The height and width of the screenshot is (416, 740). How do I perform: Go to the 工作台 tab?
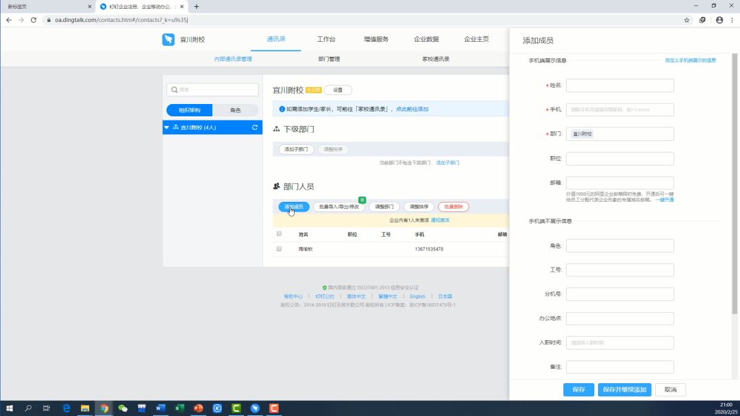(326, 40)
